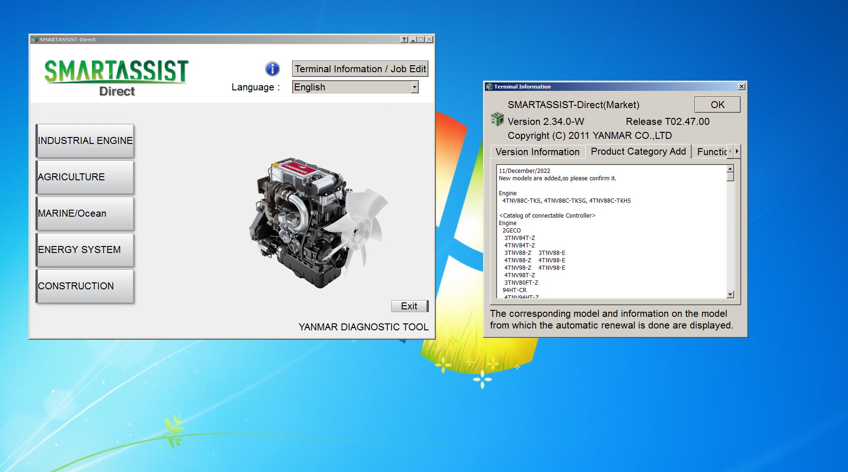Open the CONSTRUCTION category
This screenshot has height=472, width=848.
(85, 286)
